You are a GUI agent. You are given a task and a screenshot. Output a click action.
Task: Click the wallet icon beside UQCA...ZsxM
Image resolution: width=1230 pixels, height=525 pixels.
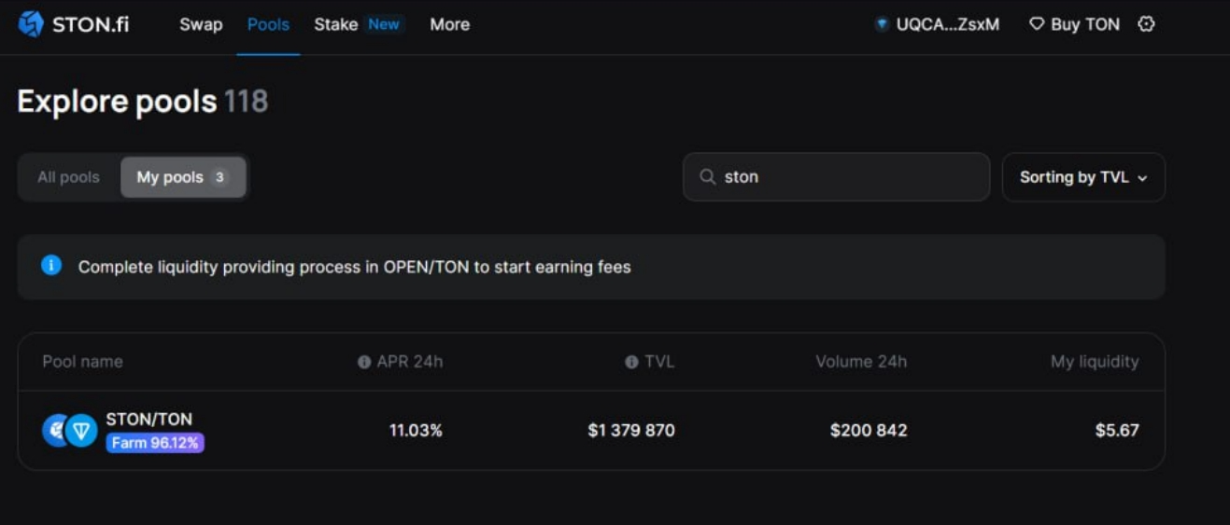pos(881,25)
